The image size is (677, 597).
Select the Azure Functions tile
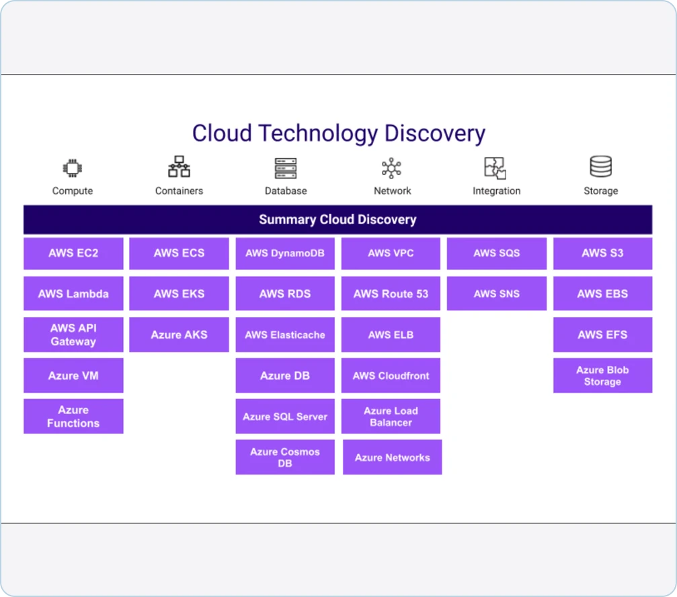click(73, 417)
